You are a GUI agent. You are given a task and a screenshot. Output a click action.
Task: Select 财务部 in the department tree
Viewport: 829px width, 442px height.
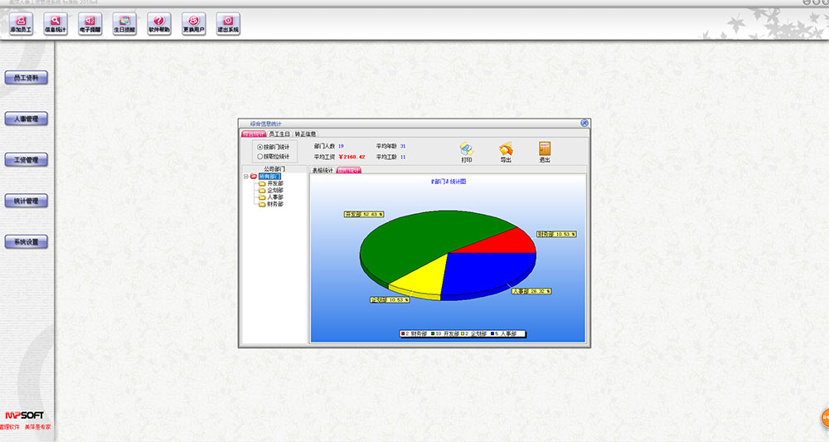point(274,204)
